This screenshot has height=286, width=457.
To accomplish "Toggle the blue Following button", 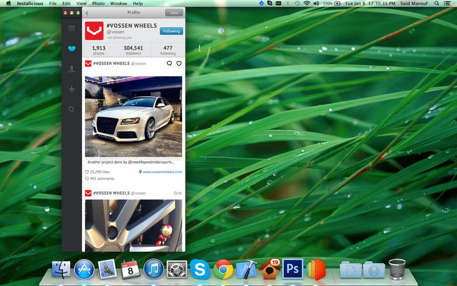I will [171, 31].
